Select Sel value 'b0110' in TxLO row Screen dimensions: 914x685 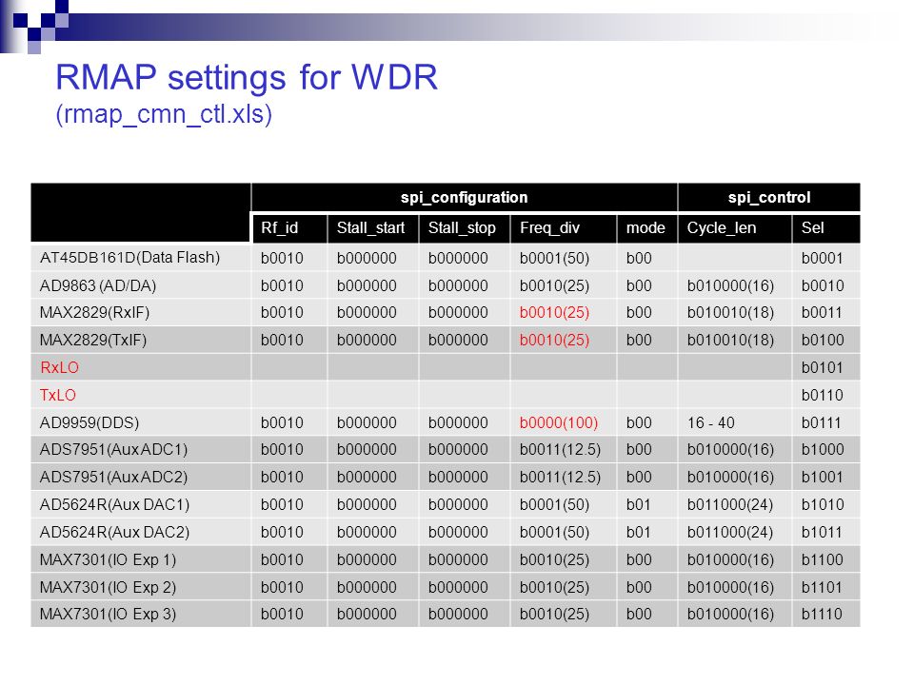click(822, 395)
